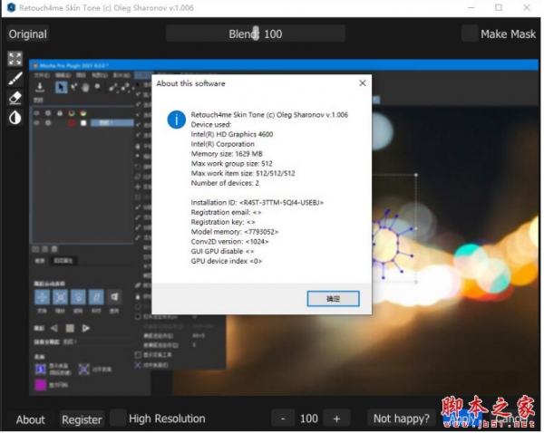Open the About information

(31, 419)
